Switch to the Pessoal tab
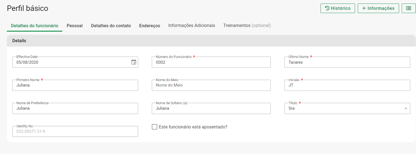Screen dimensions: 416x154 75,26
